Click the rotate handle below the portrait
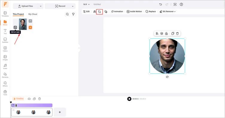This screenshot has width=225, height=118. point(167,77)
